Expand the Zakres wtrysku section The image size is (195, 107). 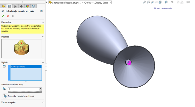coord(43,102)
